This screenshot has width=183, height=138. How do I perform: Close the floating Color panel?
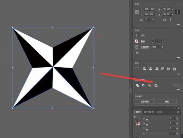179,108
